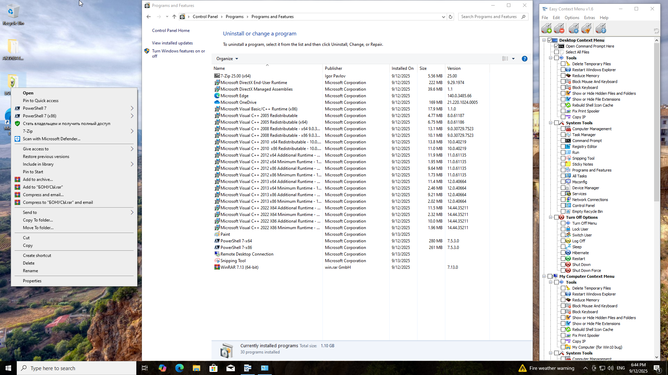Enable the Select All Files checkbox
The width and height of the screenshot is (668, 375).
tap(557, 52)
